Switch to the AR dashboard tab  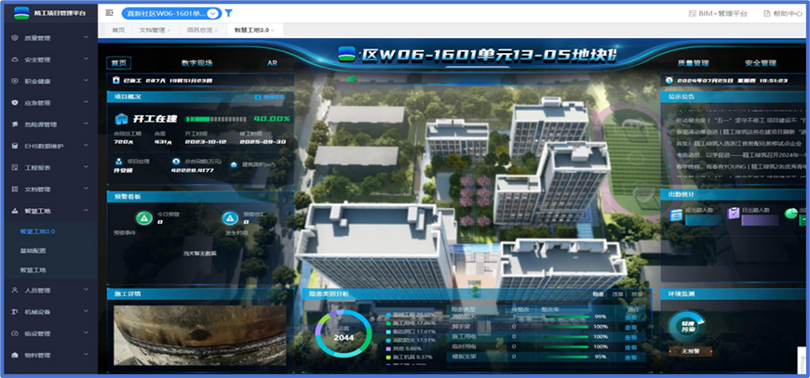273,63
